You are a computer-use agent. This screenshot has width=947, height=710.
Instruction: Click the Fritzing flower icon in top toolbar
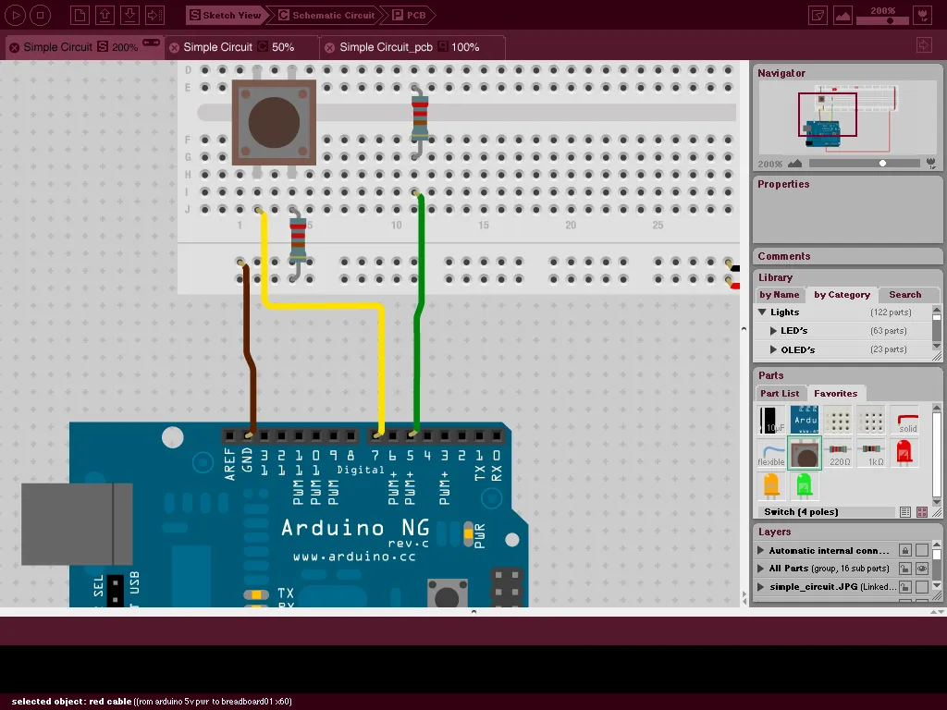point(922,15)
